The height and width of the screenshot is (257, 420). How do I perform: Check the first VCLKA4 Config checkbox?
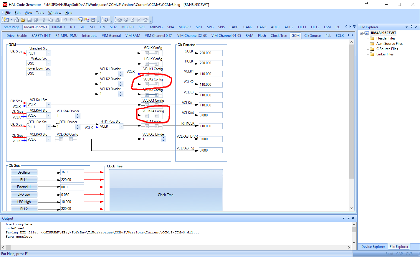coord(147,116)
